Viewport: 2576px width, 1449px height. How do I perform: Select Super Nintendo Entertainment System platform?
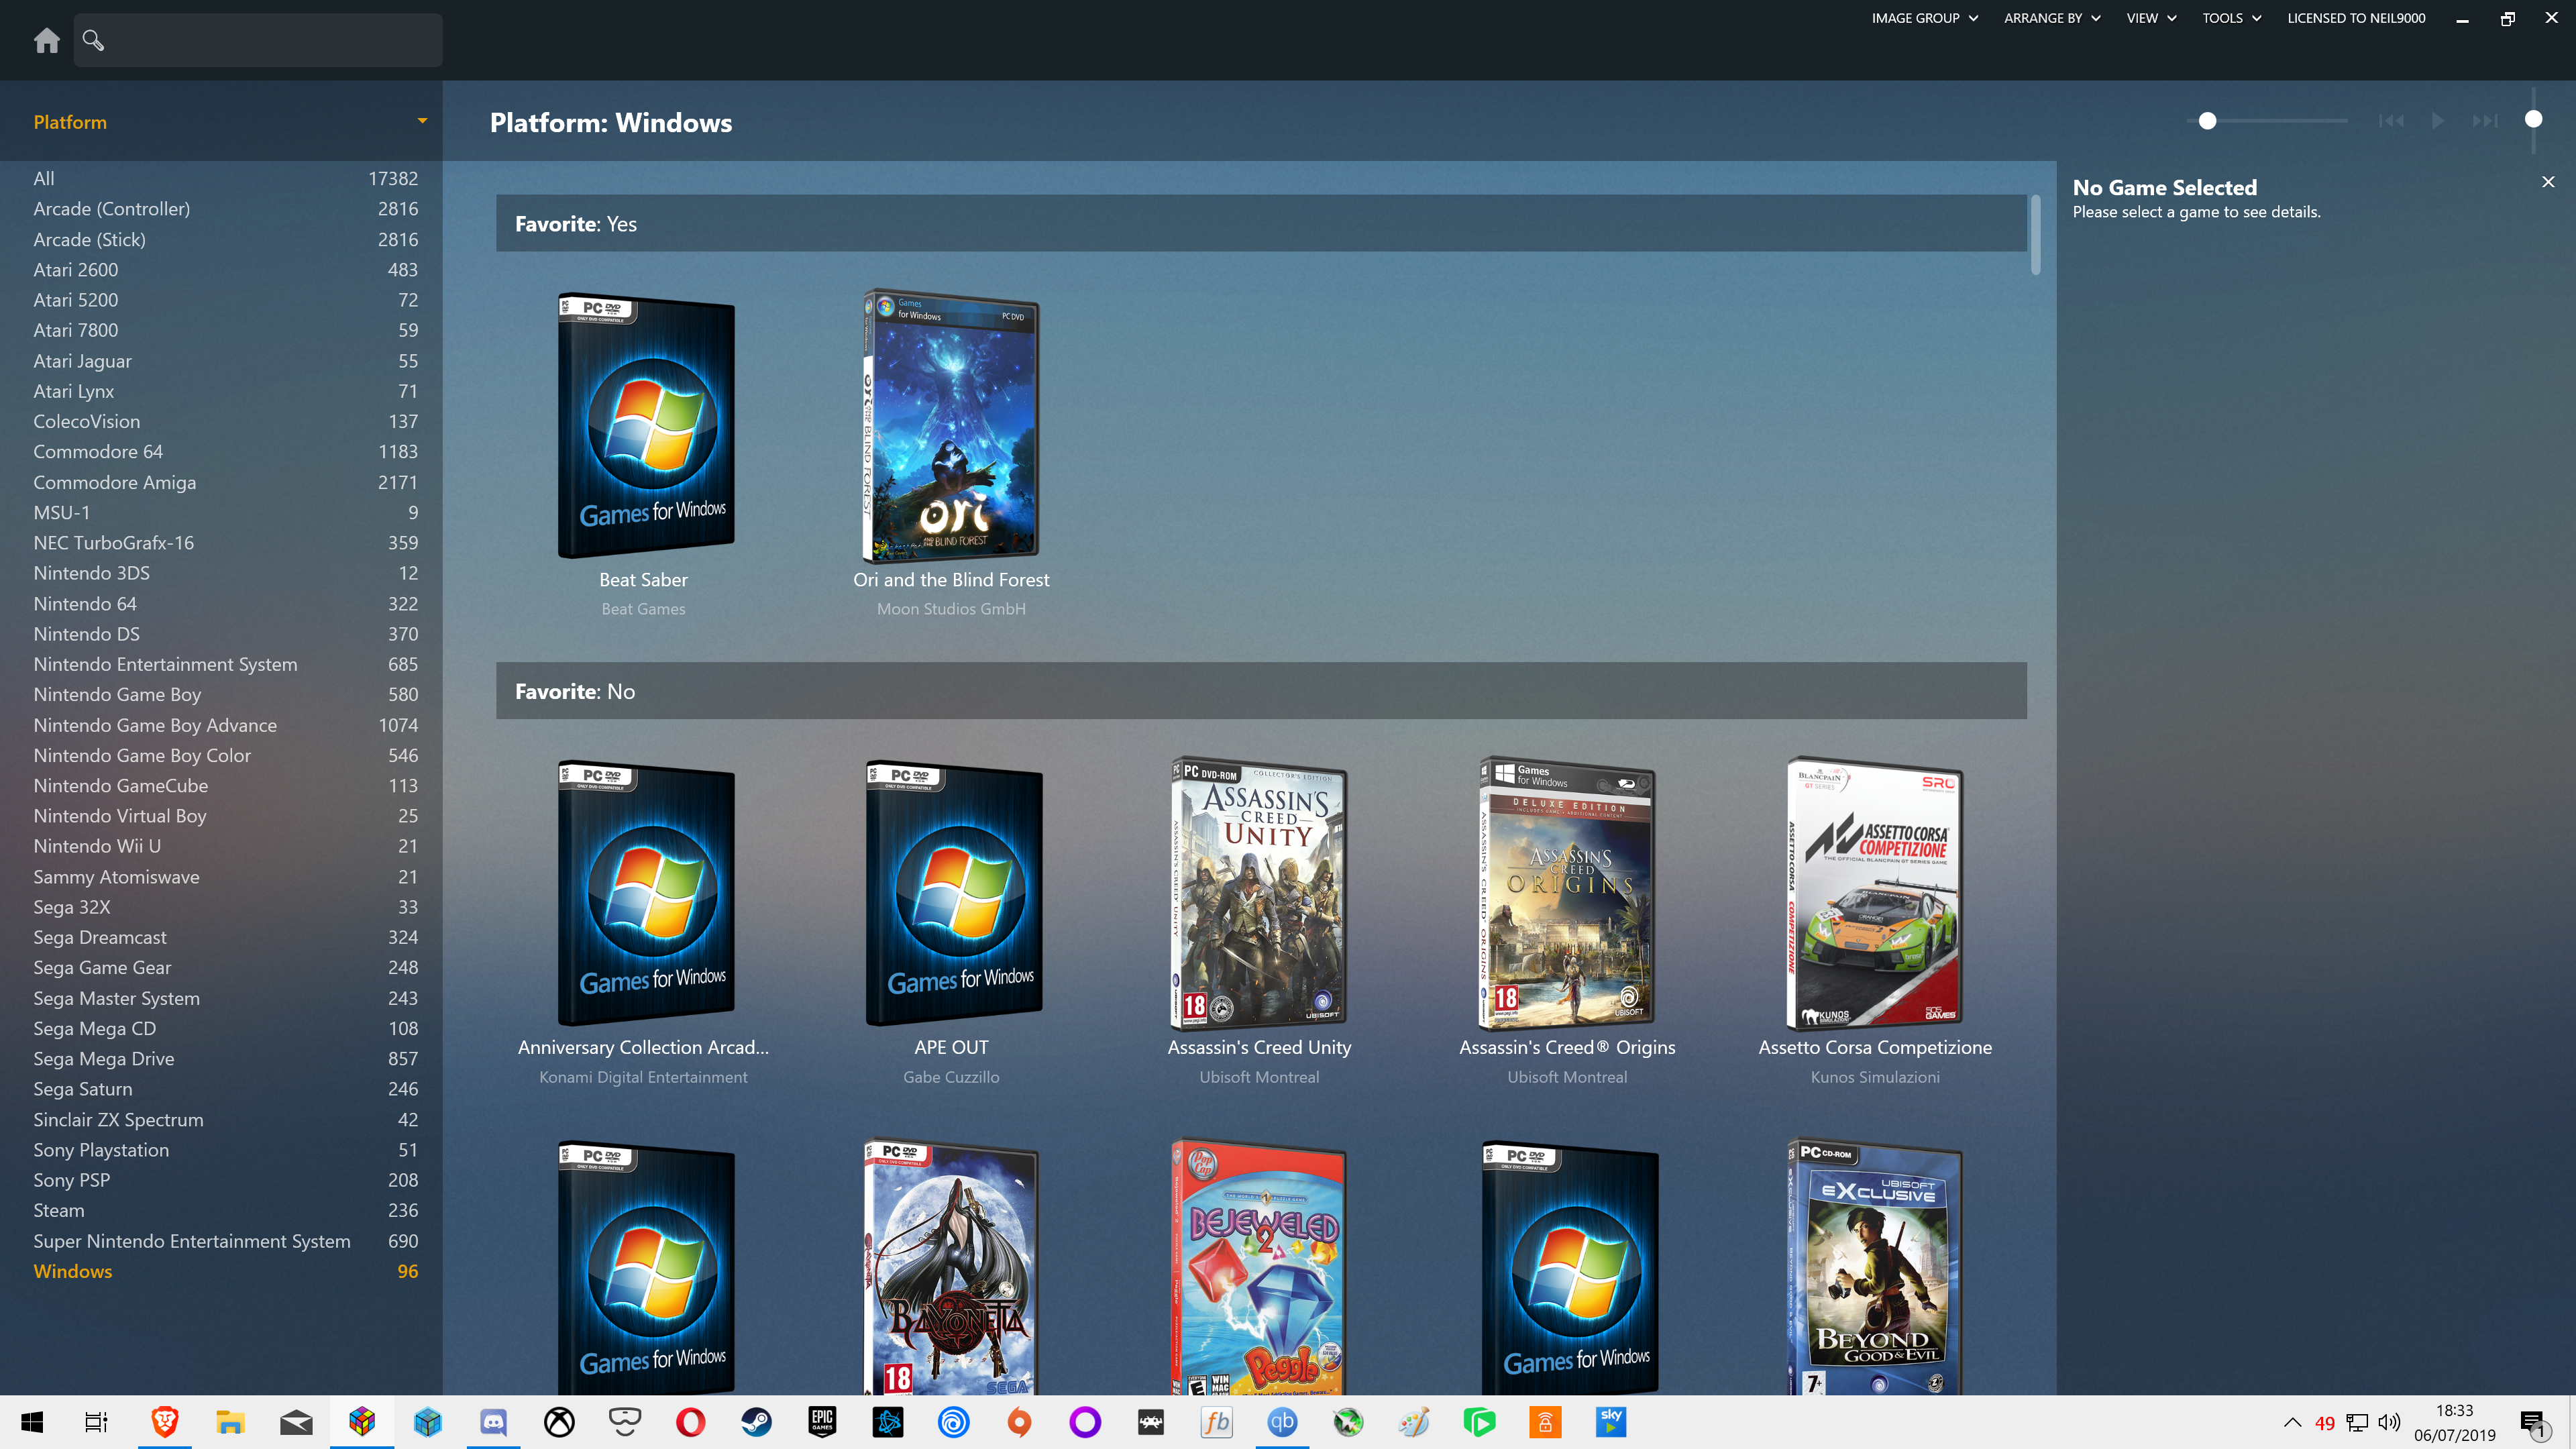pyautogui.click(x=225, y=1241)
